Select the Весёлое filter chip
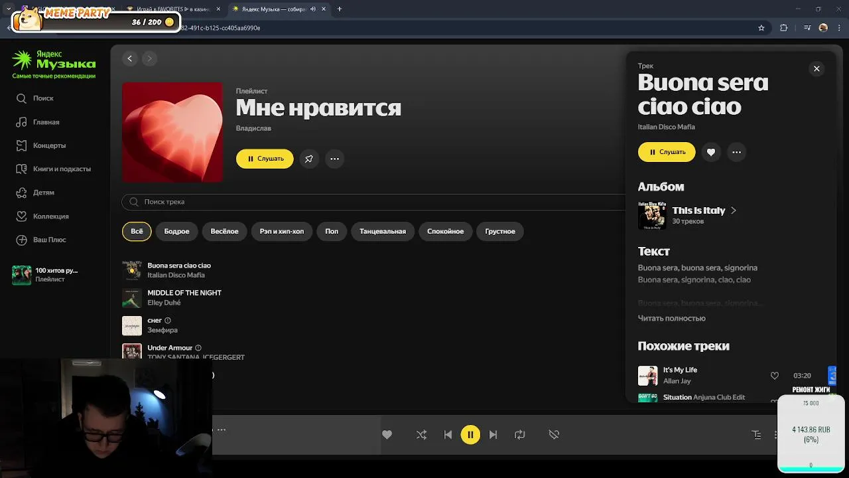Viewport: 849px width, 478px height. coord(224,231)
